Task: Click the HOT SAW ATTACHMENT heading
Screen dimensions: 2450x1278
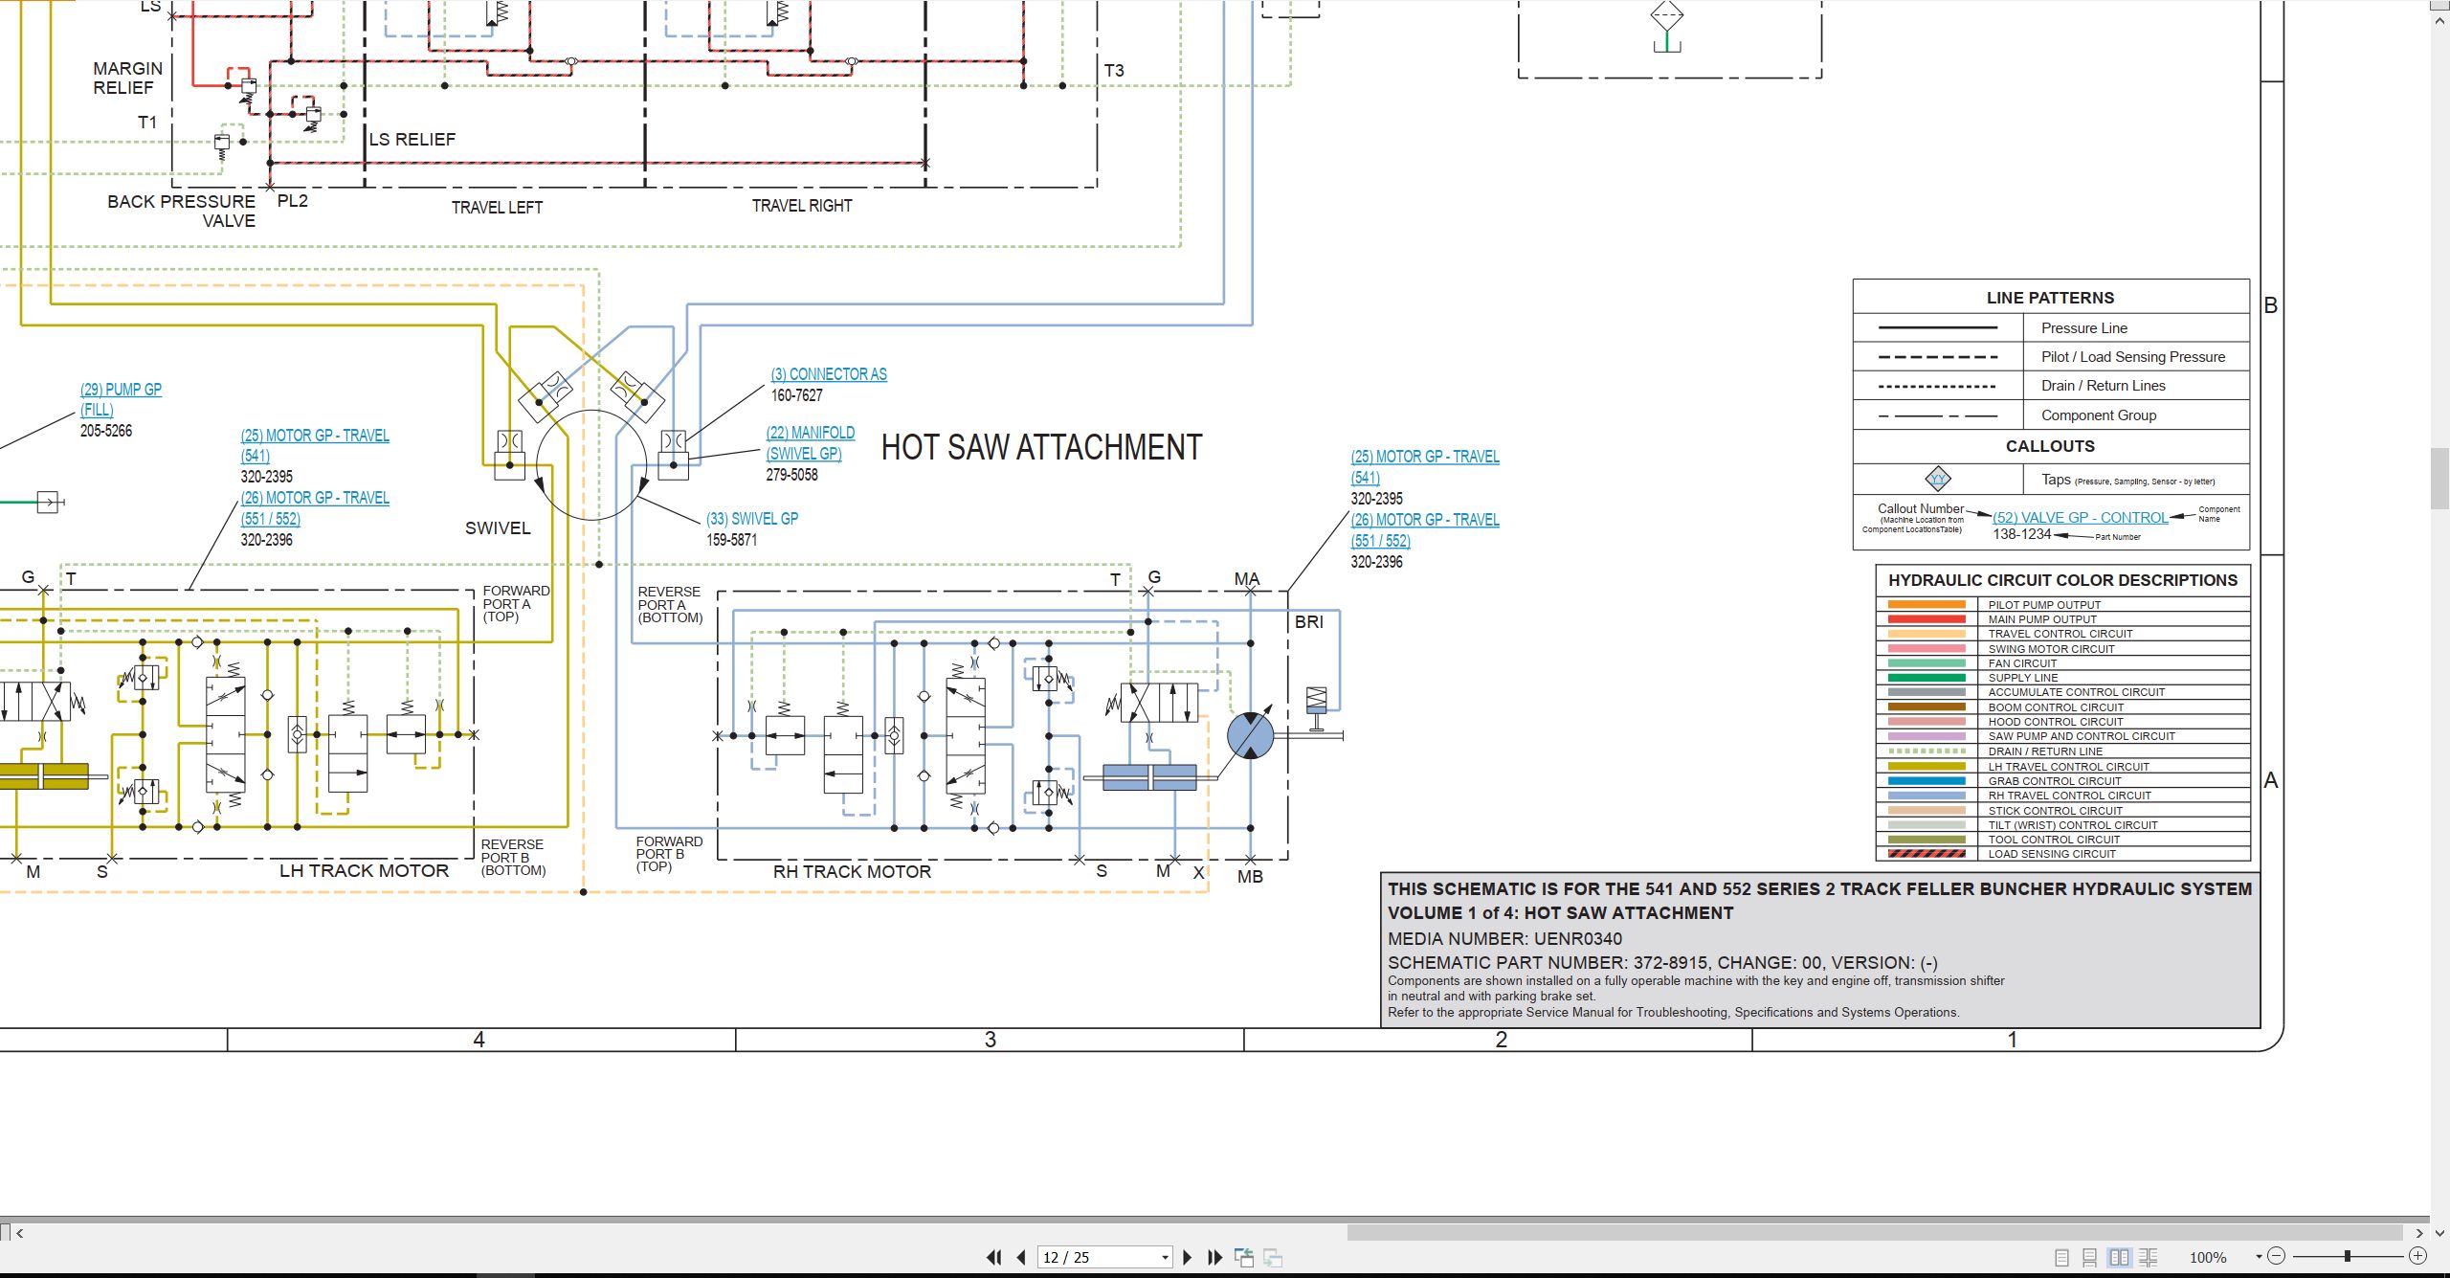Action: tap(1041, 447)
